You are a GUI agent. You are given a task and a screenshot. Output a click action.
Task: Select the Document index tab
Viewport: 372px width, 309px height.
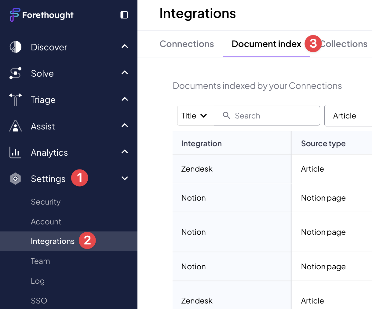[x=266, y=44]
